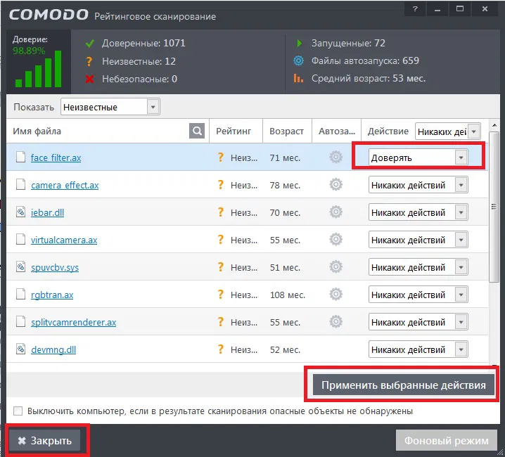This screenshot has width=505, height=457.
Task: Click the window resize grip corner
Action: click(501, 452)
